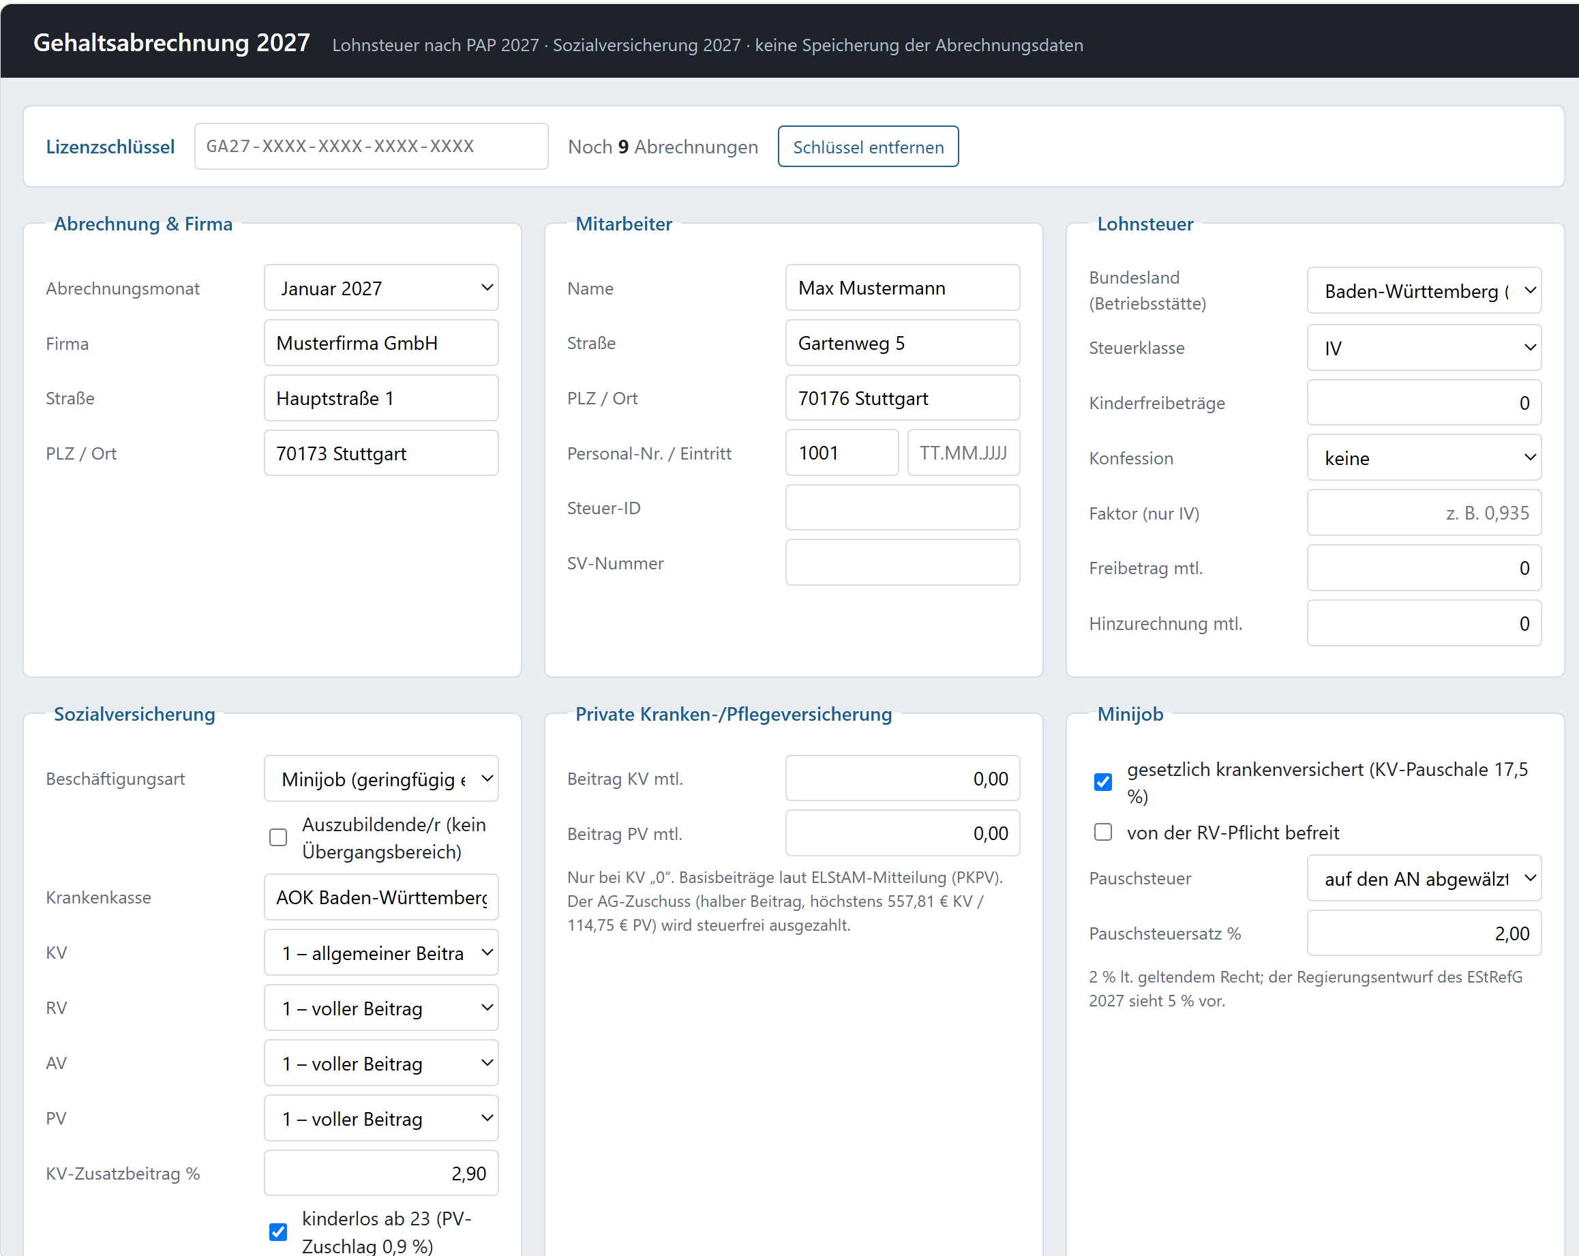Click the Personal-Nr. field showing 1001
The image size is (1579, 1256).
tap(841, 453)
